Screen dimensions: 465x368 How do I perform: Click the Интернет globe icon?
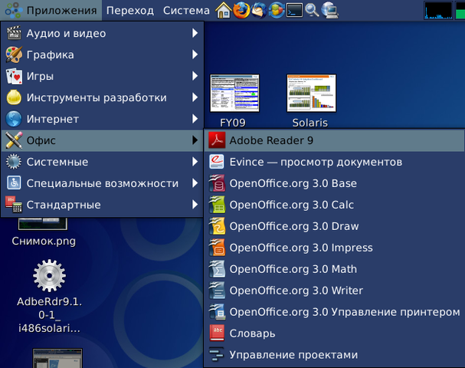14,119
